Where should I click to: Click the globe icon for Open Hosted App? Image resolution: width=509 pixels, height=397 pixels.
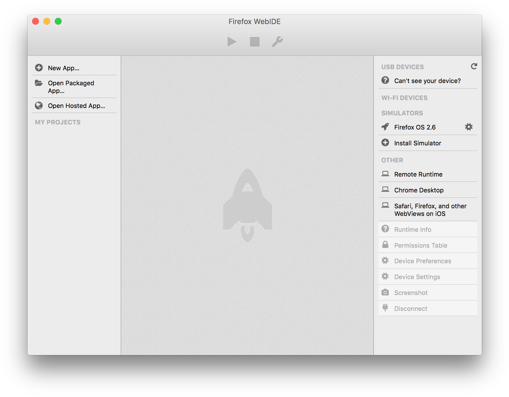tap(39, 105)
